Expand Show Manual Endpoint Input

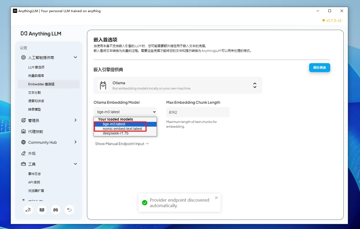point(122,144)
